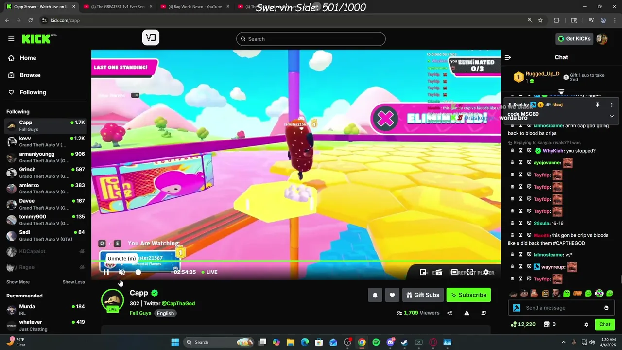Jump to LIVE in the player

click(x=209, y=272)
